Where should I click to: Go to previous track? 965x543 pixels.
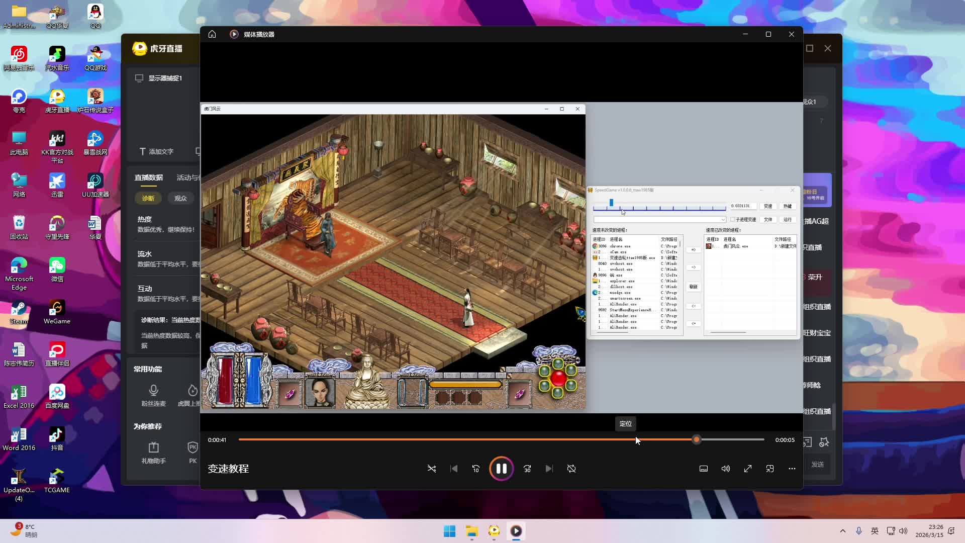point(454,469)
